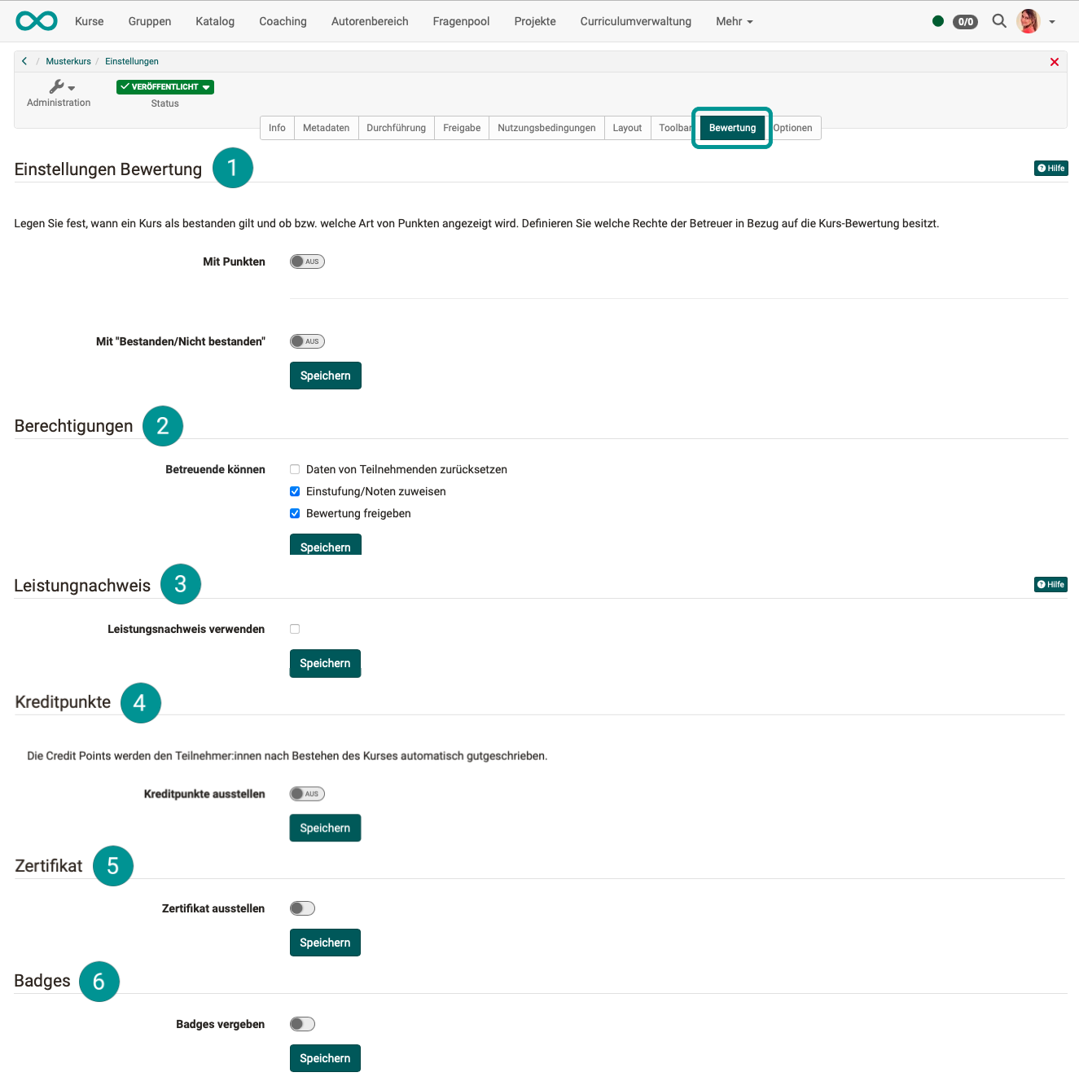The height and width of the screenshot is (1090, 1079).
Task: Open the Curriculumverwaltung menu
Action: point(635,21)
